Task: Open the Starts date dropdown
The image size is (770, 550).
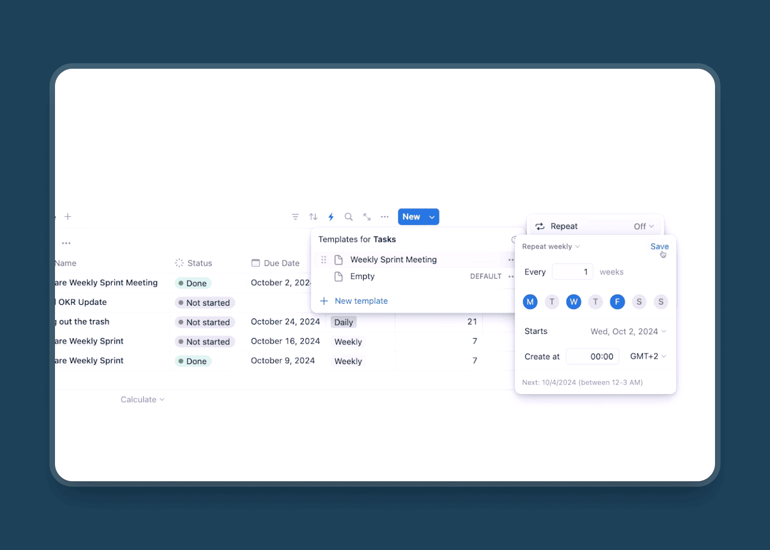Action: (x=628, y=331)
